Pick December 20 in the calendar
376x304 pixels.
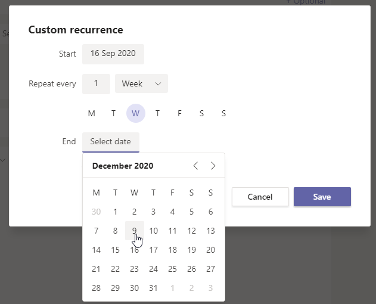[x=210, y=250]
